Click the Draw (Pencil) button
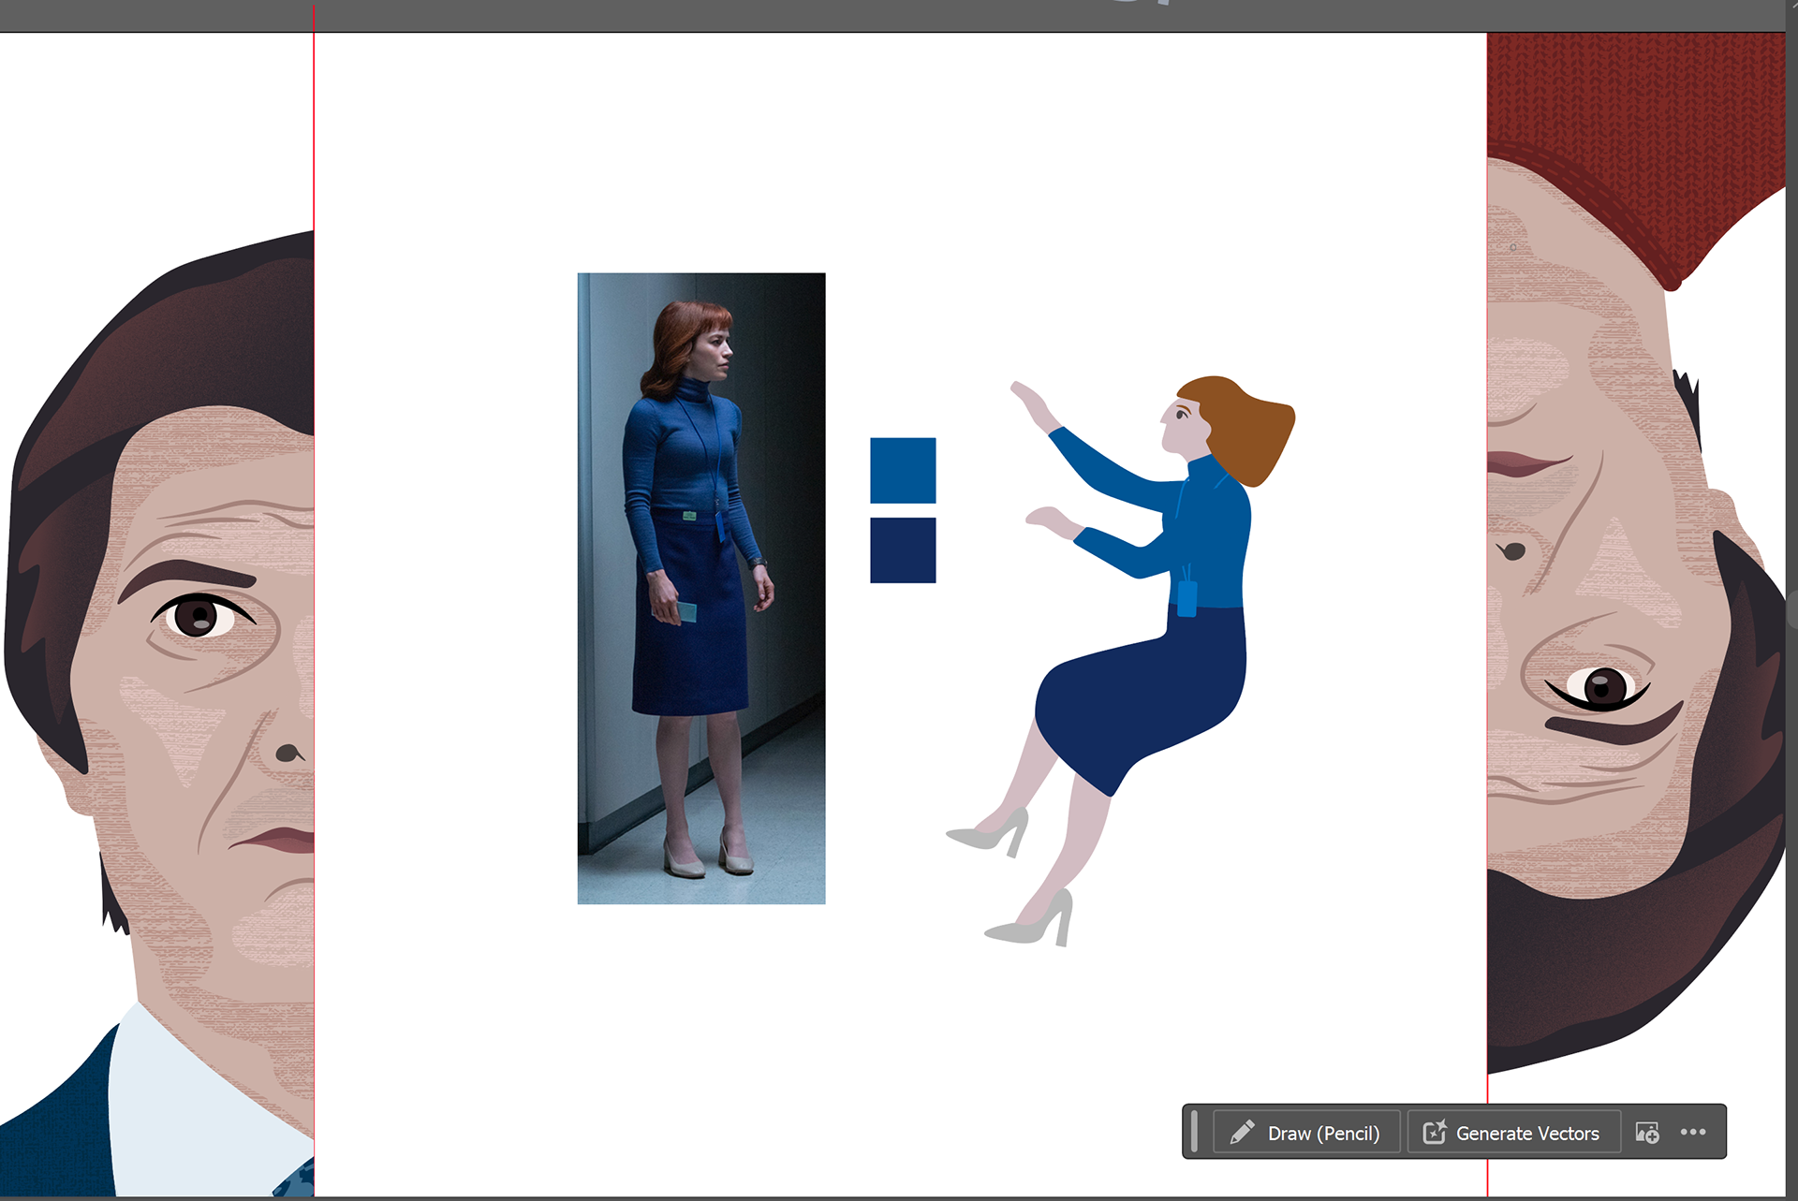This screenshot has height=1201, width=1798. (1306, 1133)
